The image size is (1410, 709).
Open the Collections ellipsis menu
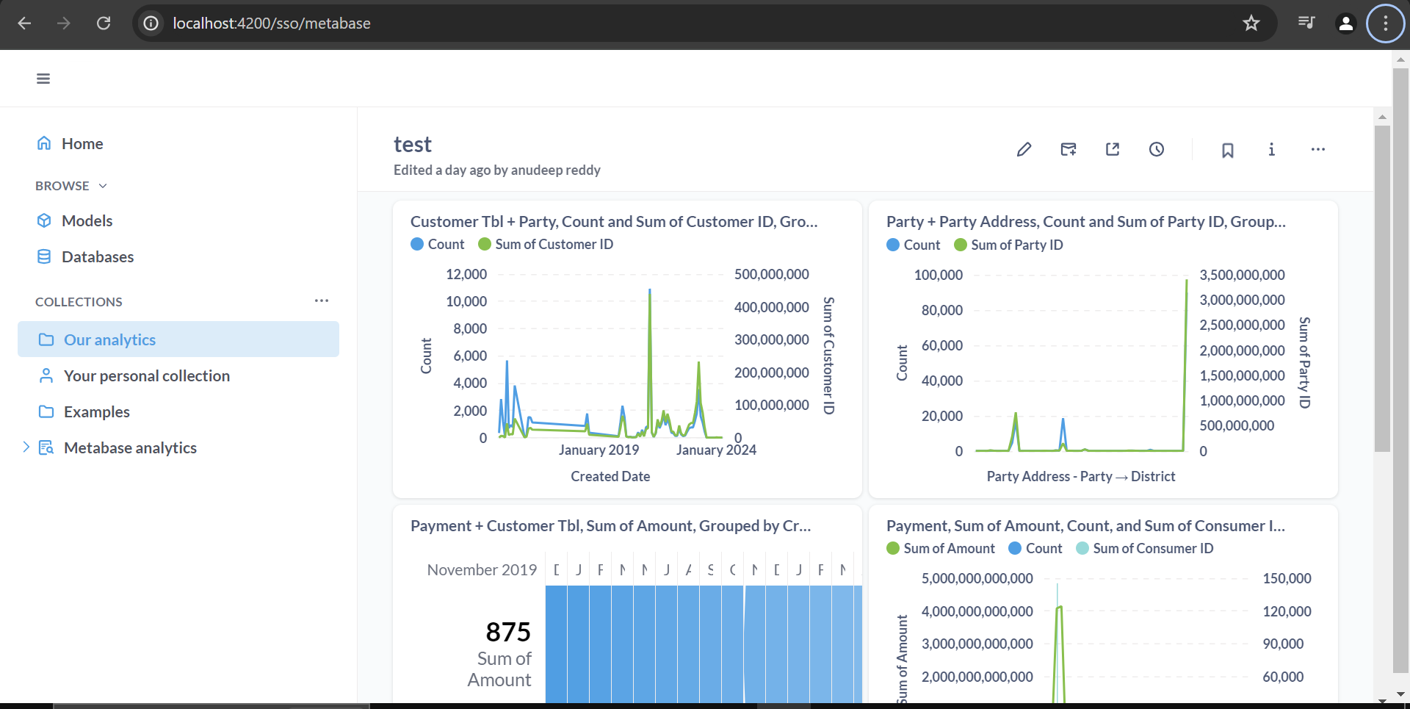(x=322, y=301)
